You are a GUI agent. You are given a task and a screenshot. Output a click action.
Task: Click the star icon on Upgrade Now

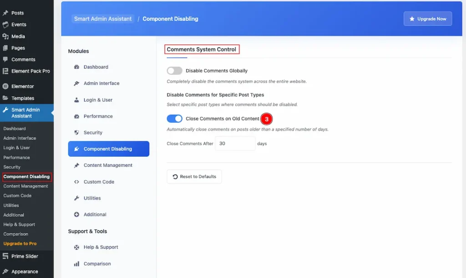pos(412,19)
